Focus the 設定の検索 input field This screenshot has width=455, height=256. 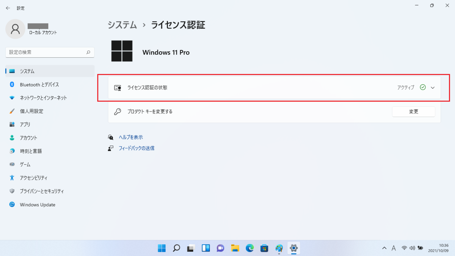point(50,52)
